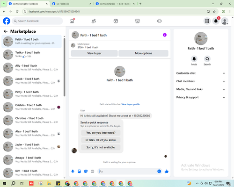Open the purple conversation information icon
This screenshot has width=234, height=187.
(x=165, y=35)
